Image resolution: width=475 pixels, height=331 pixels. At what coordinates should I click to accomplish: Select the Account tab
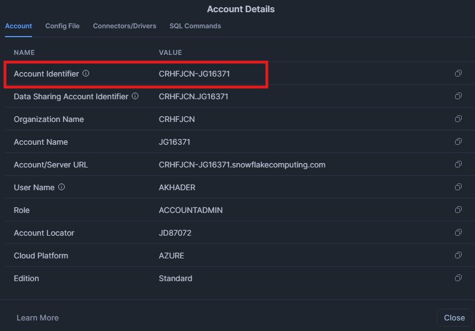pyautogui.click(x=18, y=26)
